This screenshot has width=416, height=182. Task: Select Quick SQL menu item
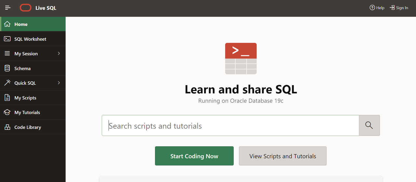pyautogui.click(x=33, y=83)
